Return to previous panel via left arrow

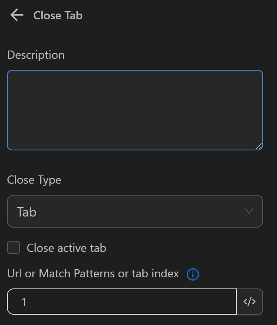17,16
